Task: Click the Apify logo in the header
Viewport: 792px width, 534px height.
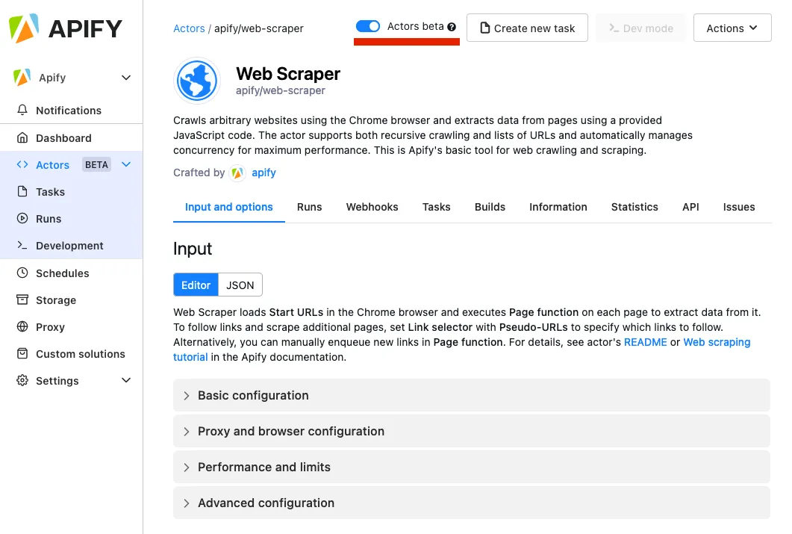Action: (66, 28)
